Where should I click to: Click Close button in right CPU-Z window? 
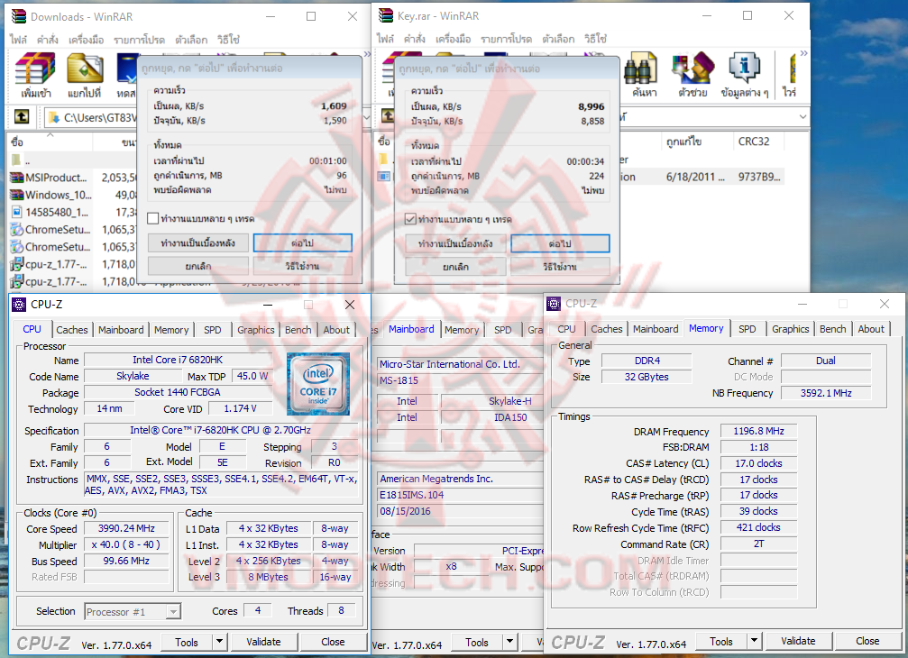click(x=867, y=641)
